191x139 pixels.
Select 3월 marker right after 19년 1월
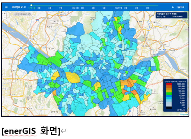click(126, 8)
